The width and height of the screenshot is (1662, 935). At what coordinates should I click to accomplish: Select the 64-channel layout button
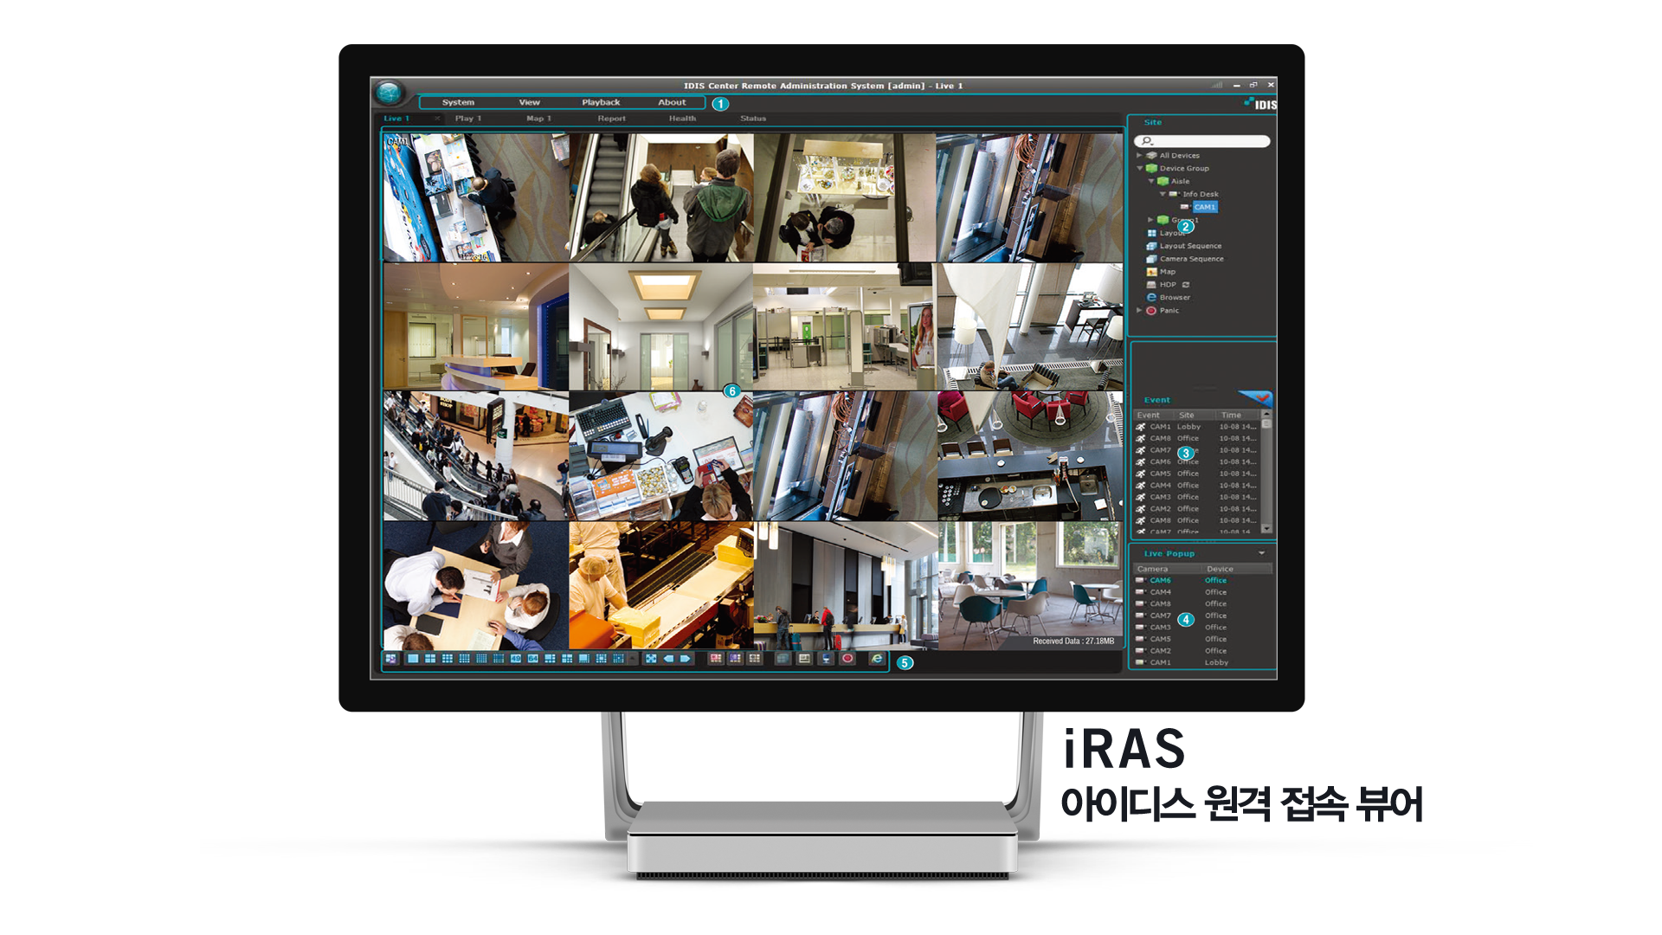click(532, 659)
